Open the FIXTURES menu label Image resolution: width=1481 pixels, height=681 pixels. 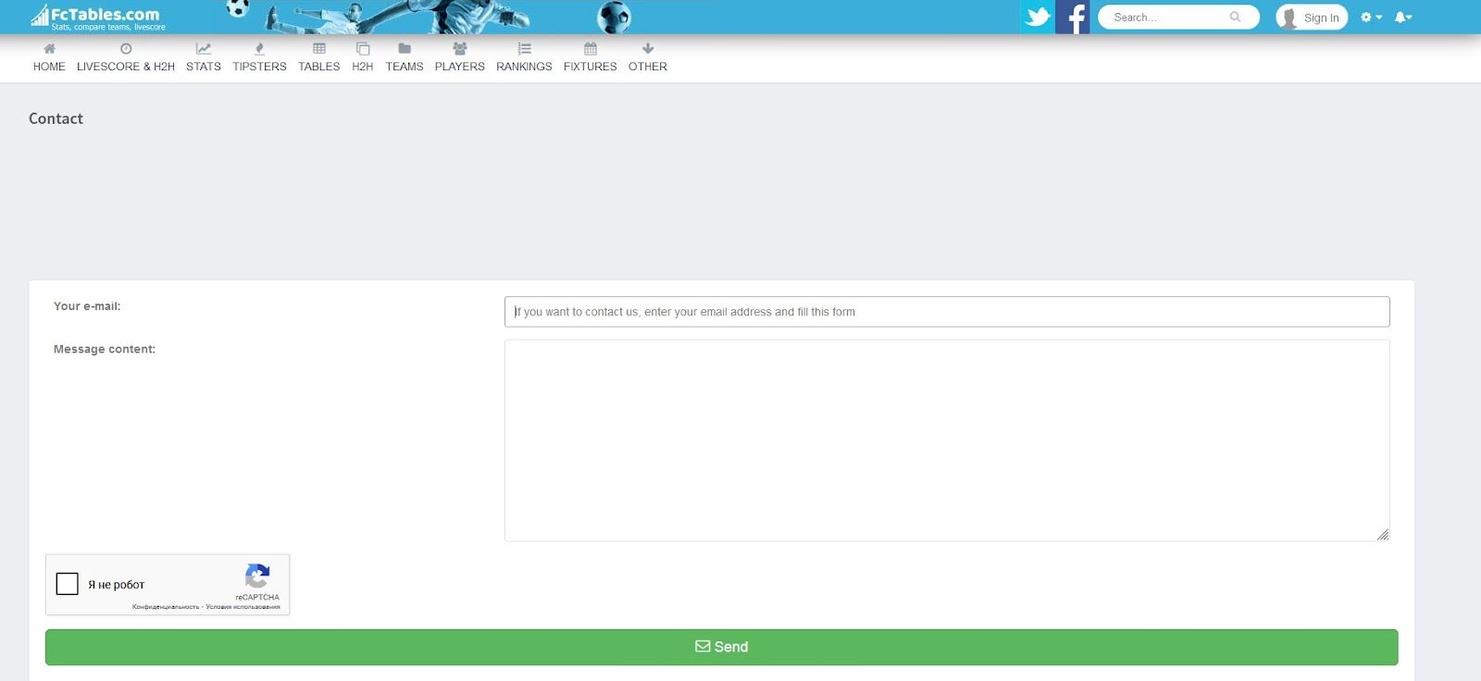pos(591,67)
